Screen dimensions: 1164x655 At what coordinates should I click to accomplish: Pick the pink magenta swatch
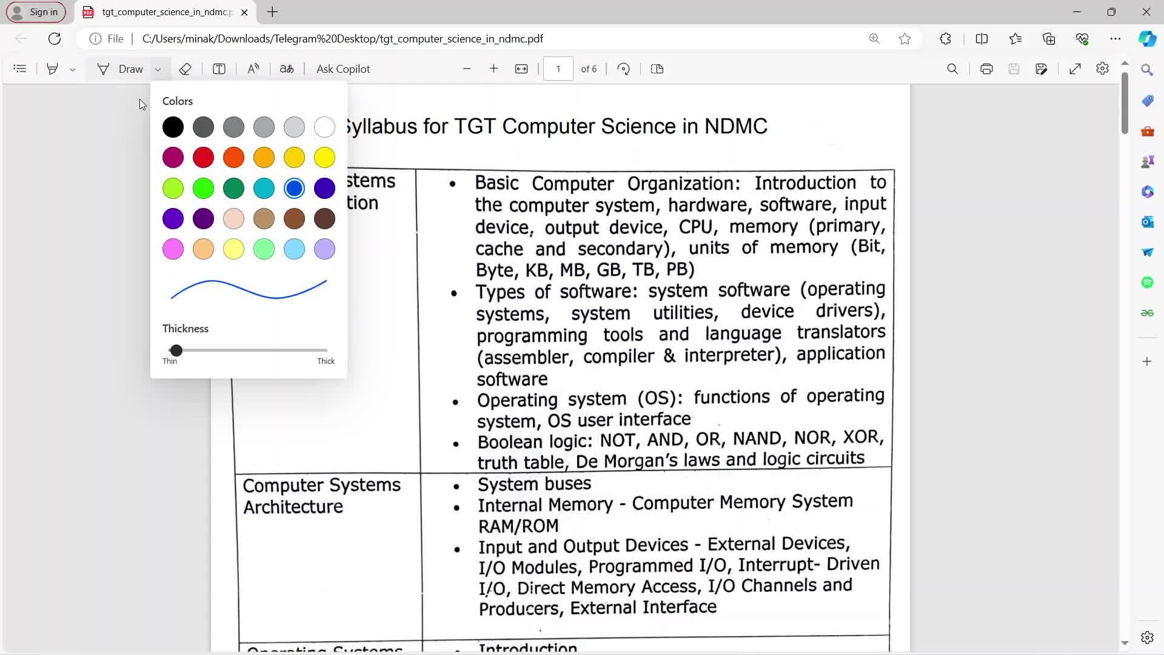click(173, 249)
